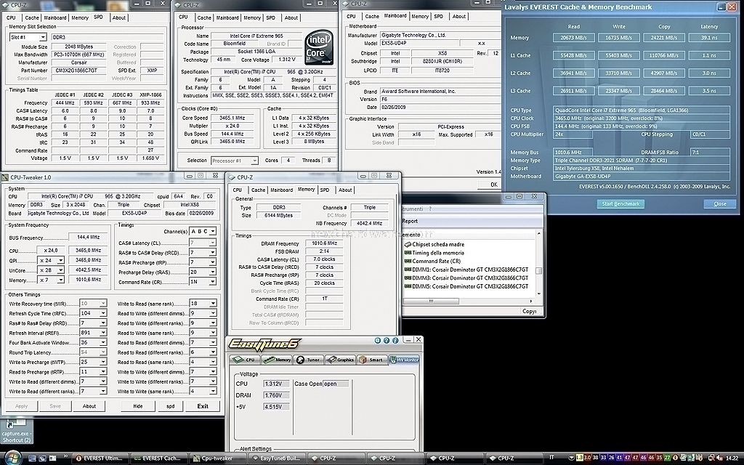The height and width of the screenshot is (465, 744).
Task: Click the Close button in EVEREST benchmark window
Action: click(x=720, y=203)
